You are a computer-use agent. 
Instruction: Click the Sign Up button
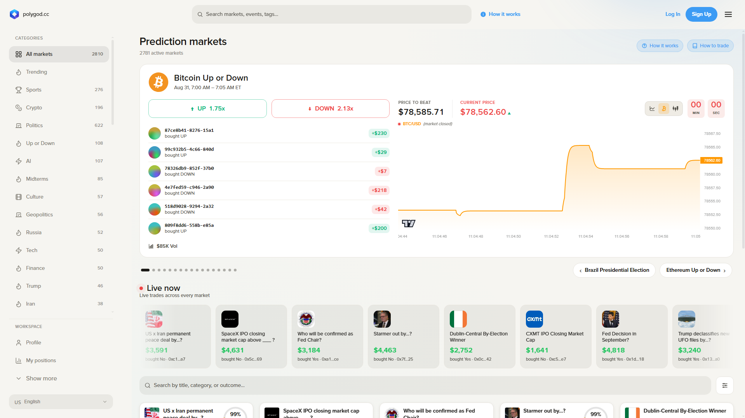(x=701, y=14)
